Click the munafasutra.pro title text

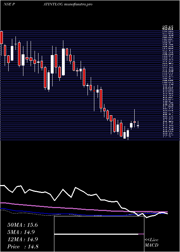[78, 4]
